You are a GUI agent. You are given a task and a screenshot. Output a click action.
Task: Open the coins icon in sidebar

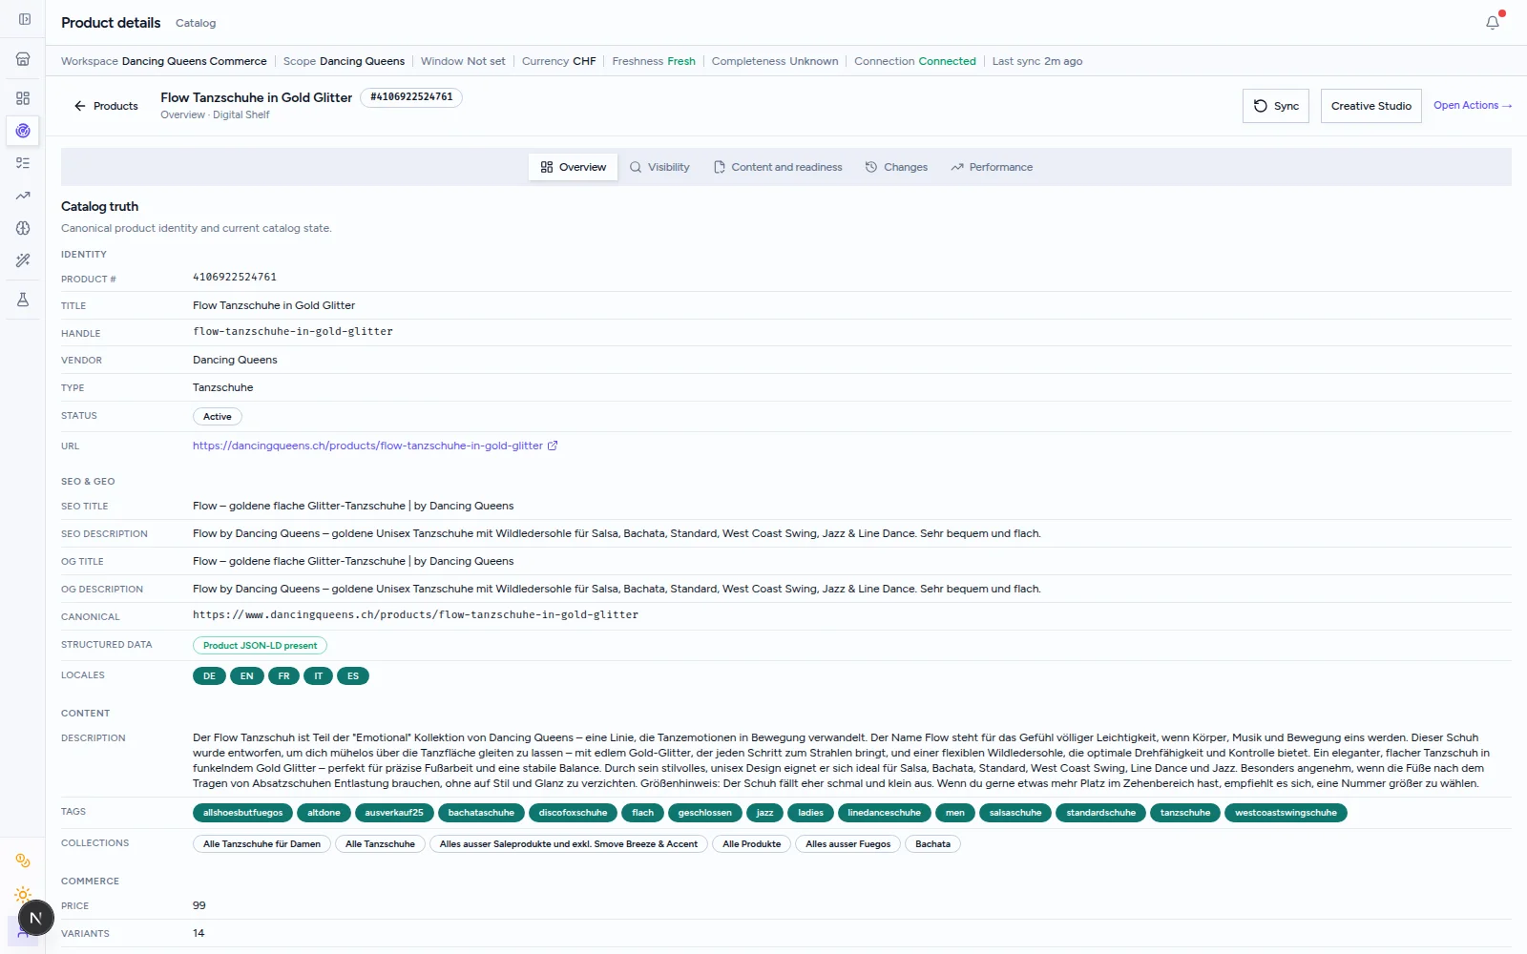click(x=23, y=861)
